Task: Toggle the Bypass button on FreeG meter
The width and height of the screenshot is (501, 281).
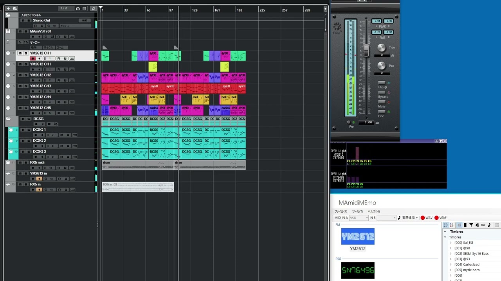Action: tap(382, 92)
